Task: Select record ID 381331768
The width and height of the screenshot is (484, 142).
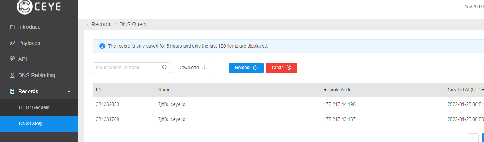Action: 108,119
